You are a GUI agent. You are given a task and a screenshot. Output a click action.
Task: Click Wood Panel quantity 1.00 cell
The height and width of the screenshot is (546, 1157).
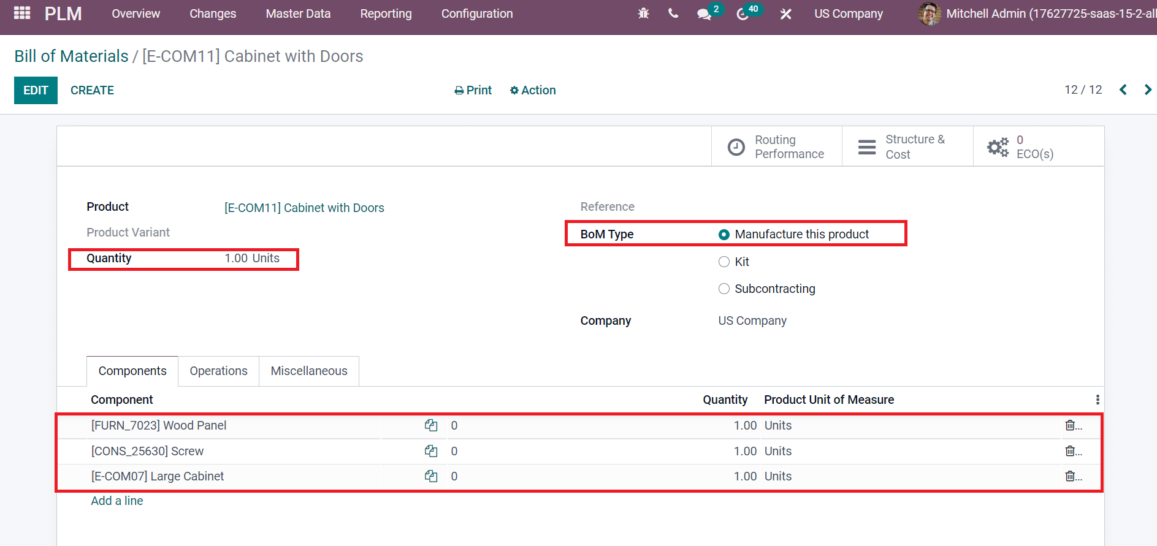click(745, 425)
